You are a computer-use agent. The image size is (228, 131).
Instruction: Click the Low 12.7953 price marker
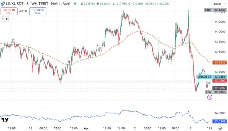tap(216, 92)
